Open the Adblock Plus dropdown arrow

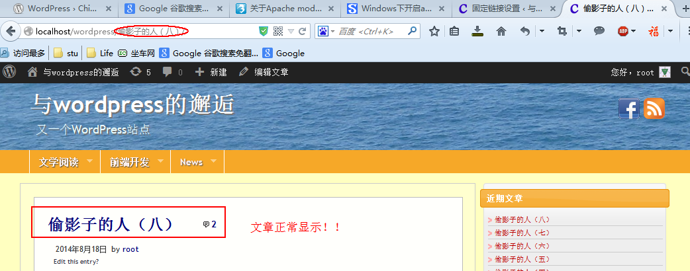(633, 31)
